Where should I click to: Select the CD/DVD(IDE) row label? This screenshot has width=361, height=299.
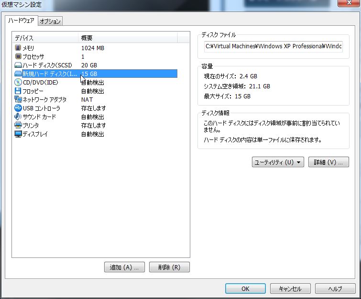click(x=41, y=82)
